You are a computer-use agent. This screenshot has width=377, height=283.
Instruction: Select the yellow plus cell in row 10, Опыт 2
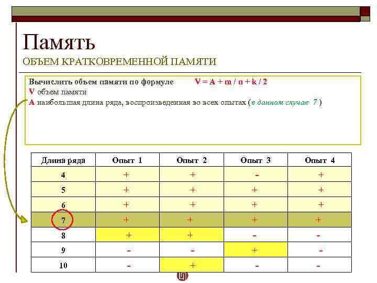pyautogui.click(x=192, y=265)
